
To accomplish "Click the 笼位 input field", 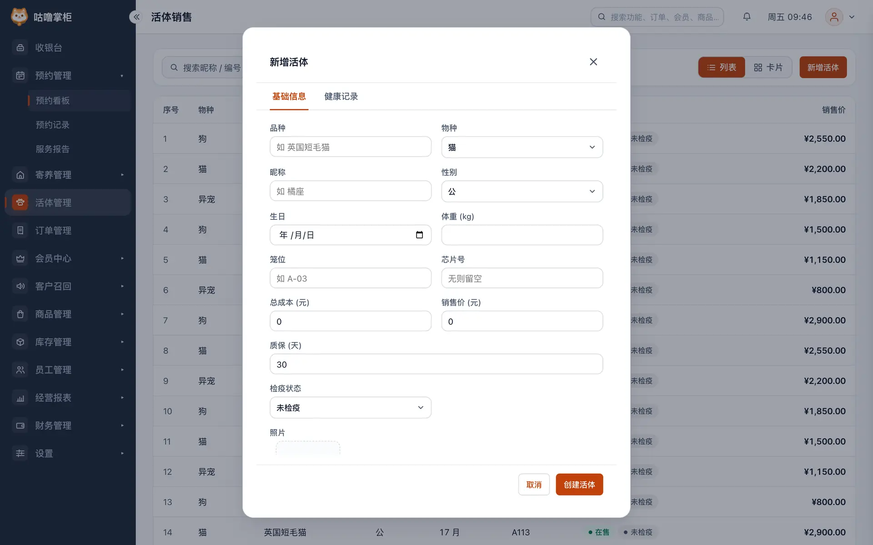I will 350,278.
